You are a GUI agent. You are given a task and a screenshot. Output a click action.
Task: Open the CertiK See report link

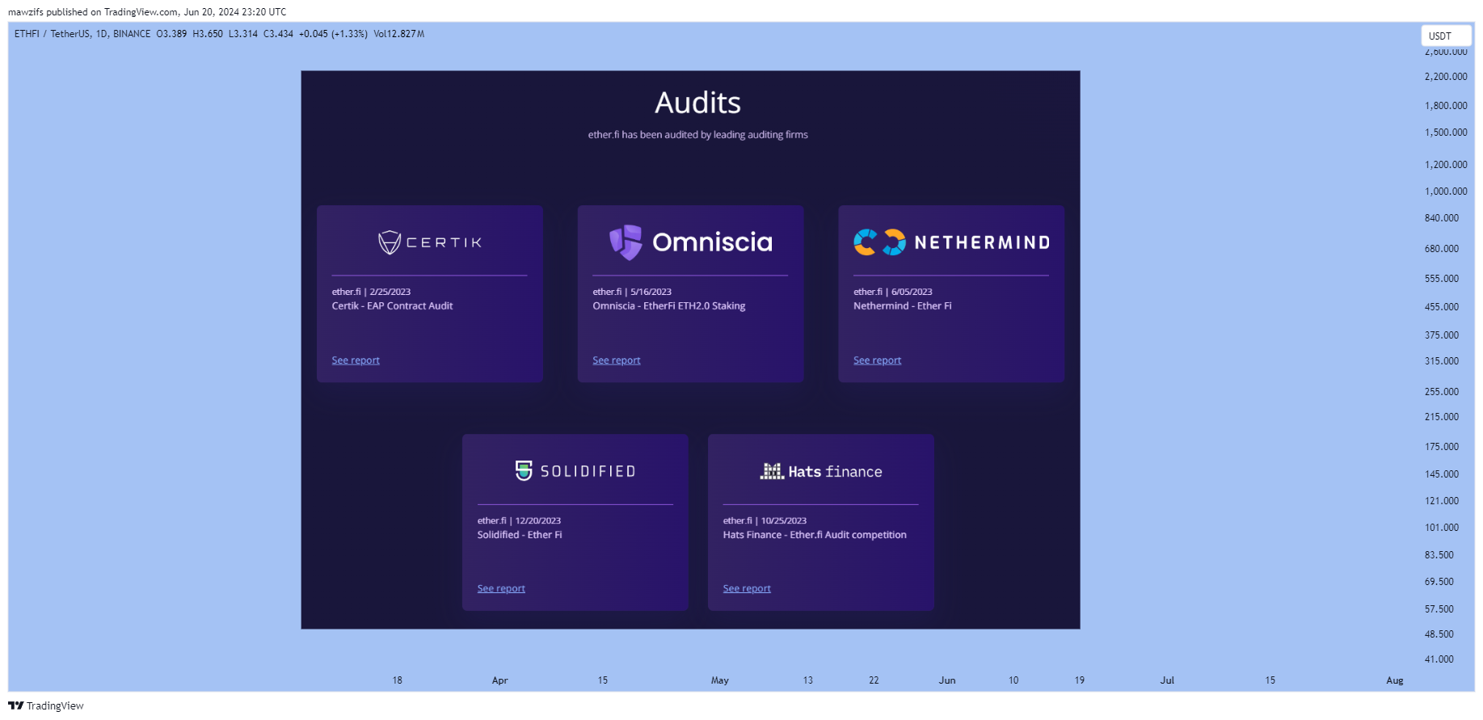(x=356, y=360)
